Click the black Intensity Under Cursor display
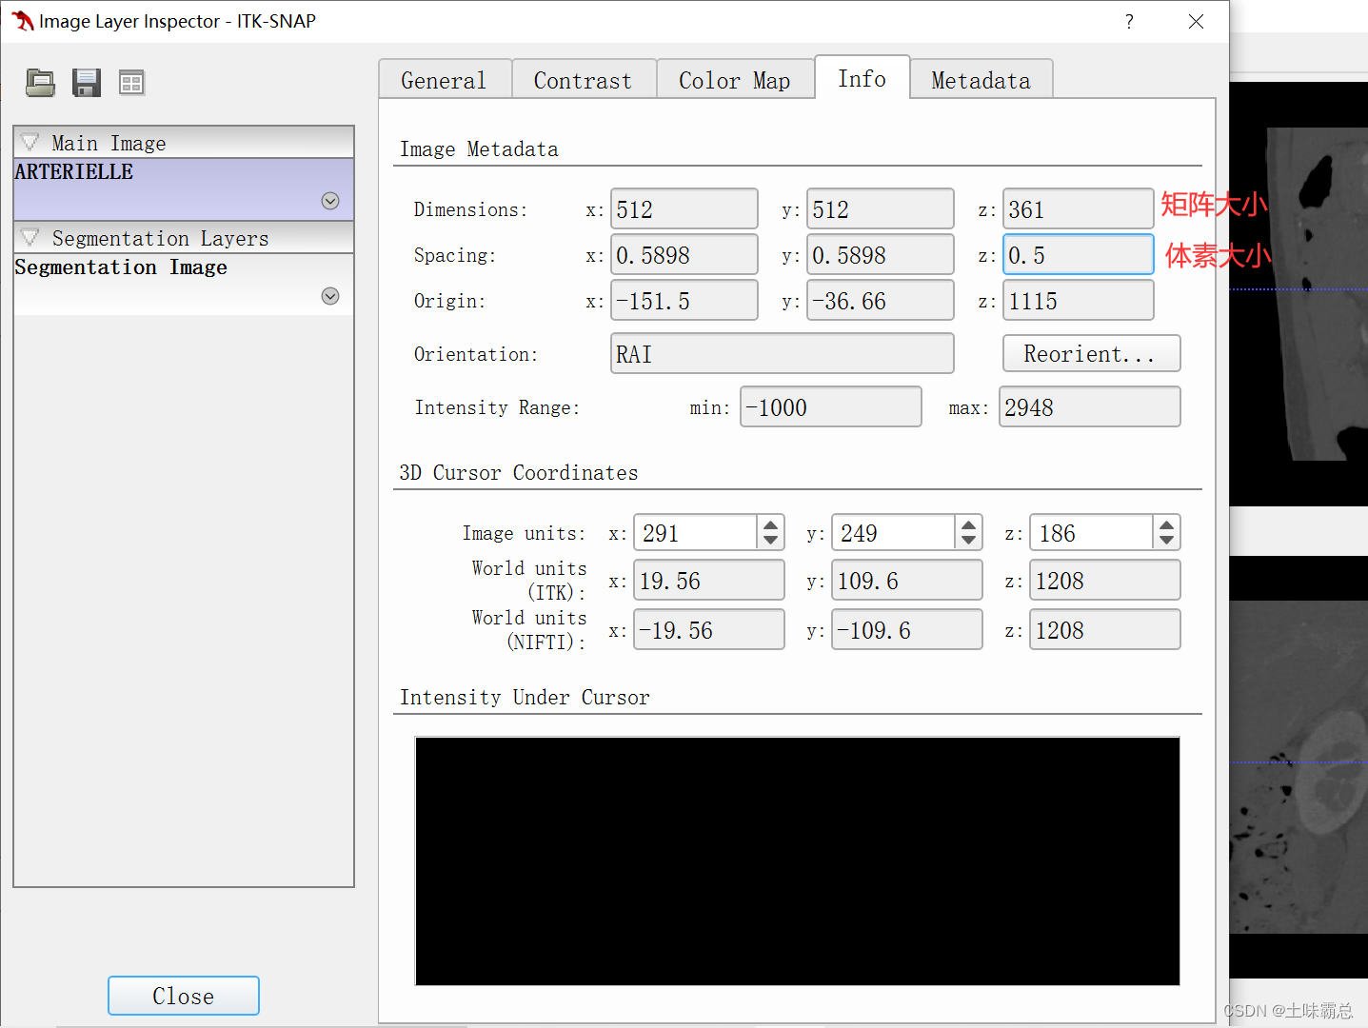This screenshot has width=1368, height=1028. click(798, 861)
